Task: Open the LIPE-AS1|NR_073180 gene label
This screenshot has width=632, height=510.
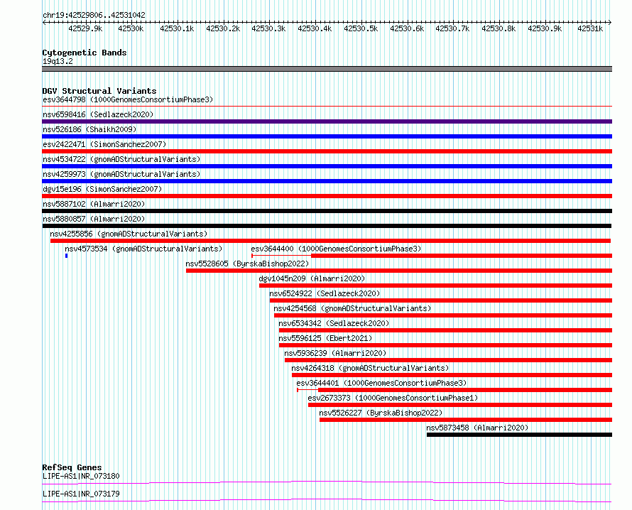Action: point(81,476)
